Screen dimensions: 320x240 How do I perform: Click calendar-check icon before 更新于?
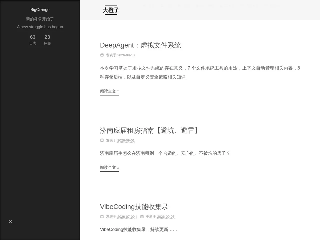tap(142, 216)
